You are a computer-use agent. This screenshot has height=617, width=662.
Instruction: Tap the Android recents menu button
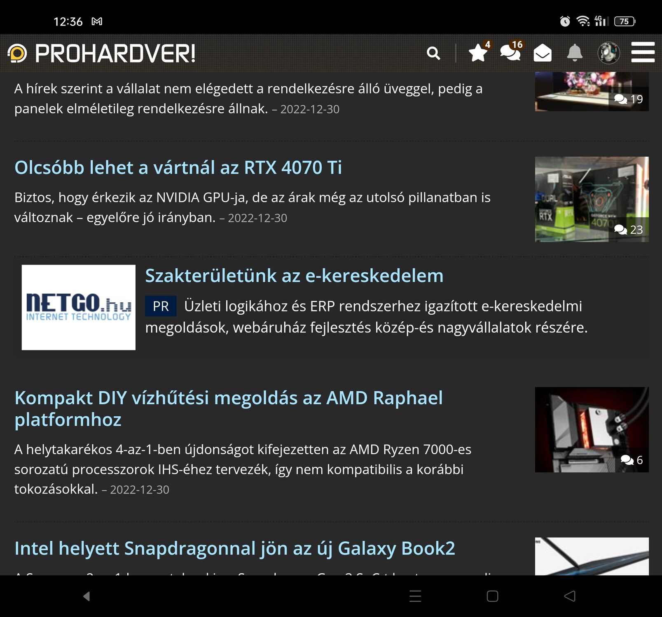tap(415, 596)
